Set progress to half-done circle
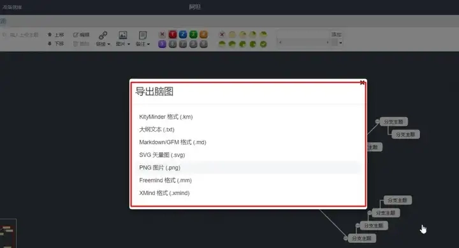Screen dimensions: 459x248 click(222, 44)
